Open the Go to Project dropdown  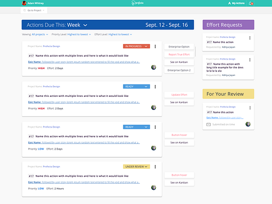click(x=34, y=10)
